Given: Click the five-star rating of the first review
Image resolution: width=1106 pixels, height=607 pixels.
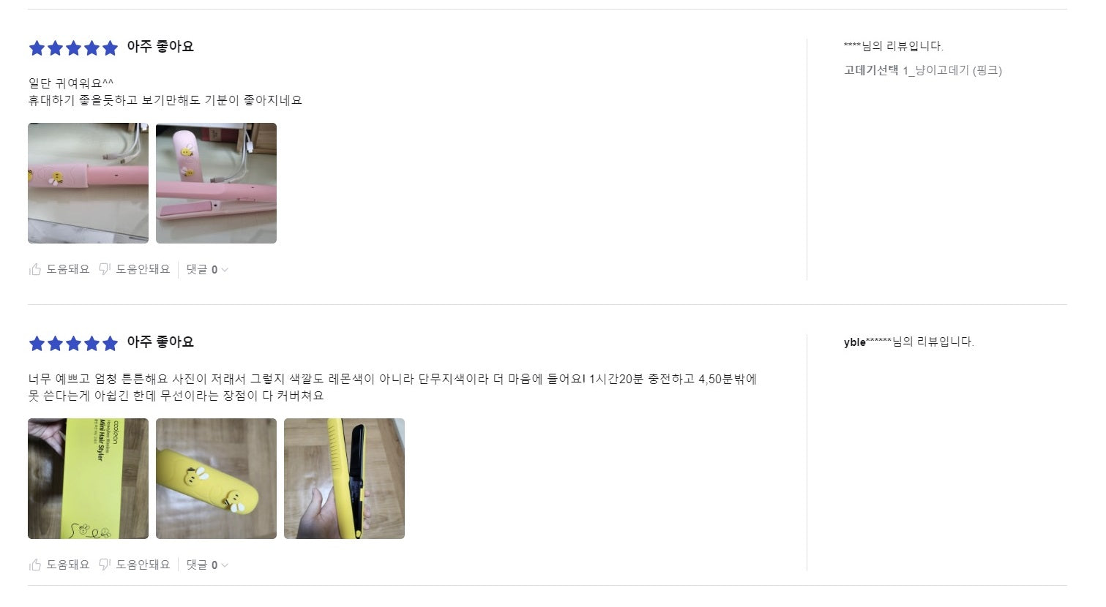Looking at the screenshot, I should point(73,48).
